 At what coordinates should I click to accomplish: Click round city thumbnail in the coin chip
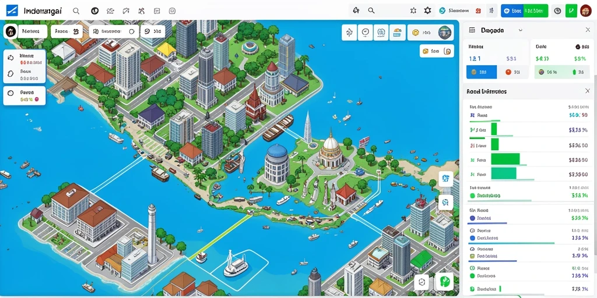(444, 33)
